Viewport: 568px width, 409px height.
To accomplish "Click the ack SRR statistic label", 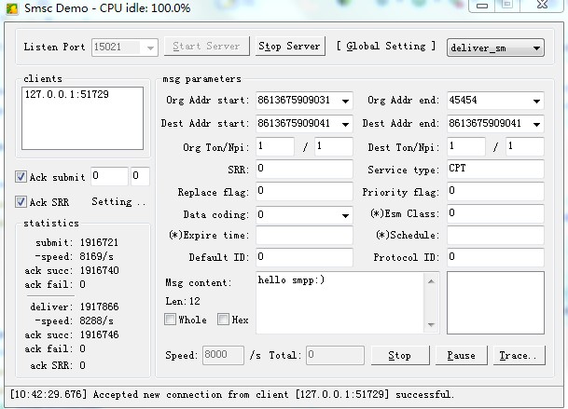I will coord(51,365).
